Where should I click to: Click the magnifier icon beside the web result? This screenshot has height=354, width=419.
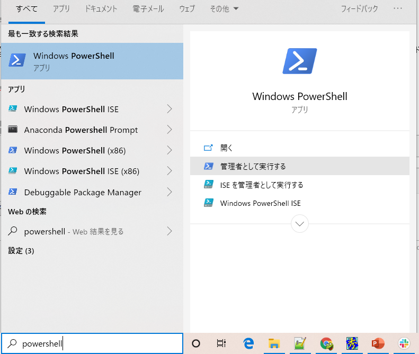(13, 231)
